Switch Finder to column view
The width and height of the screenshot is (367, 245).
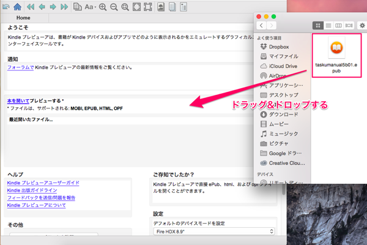click(339, 25)
